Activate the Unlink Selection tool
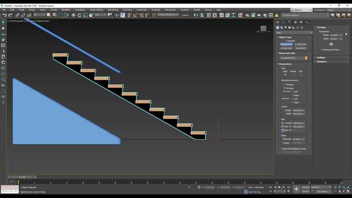This screenshot has height=198, width=352. (x=23, y=15)
